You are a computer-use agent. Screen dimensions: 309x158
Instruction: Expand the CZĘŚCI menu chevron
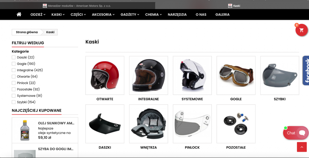[x=85, y=15]
